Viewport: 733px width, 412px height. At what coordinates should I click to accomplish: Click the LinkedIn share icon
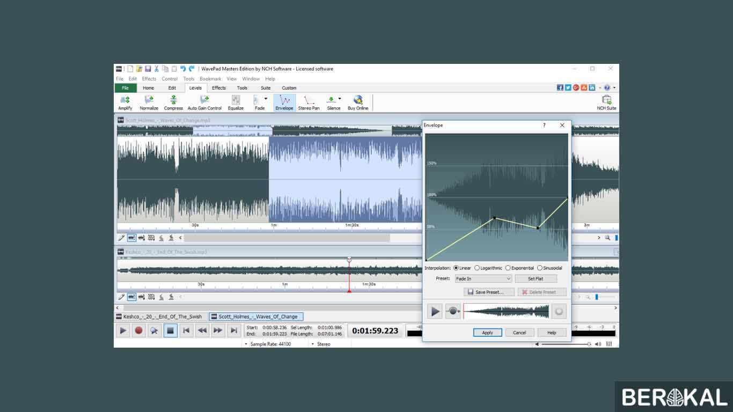click(x=592, y=87)
